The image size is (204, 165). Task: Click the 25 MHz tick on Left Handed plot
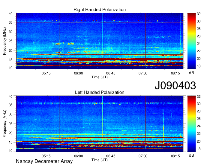[10, 124]
